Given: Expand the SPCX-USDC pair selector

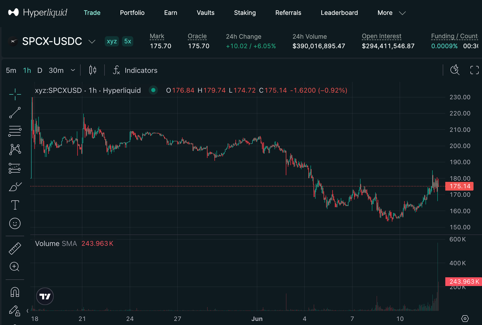Looking at the screenshot, I should click(x=92, y=41).
